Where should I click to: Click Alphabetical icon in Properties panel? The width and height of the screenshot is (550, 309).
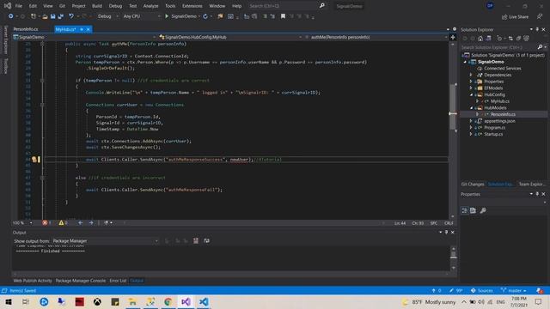(473, 210)
